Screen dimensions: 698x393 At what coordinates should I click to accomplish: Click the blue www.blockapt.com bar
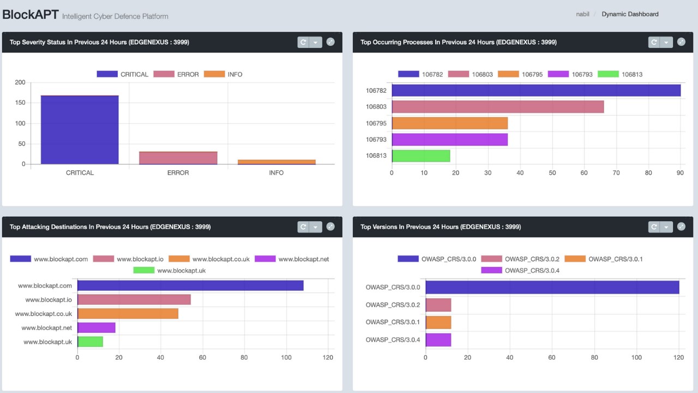tap(190, 285)
